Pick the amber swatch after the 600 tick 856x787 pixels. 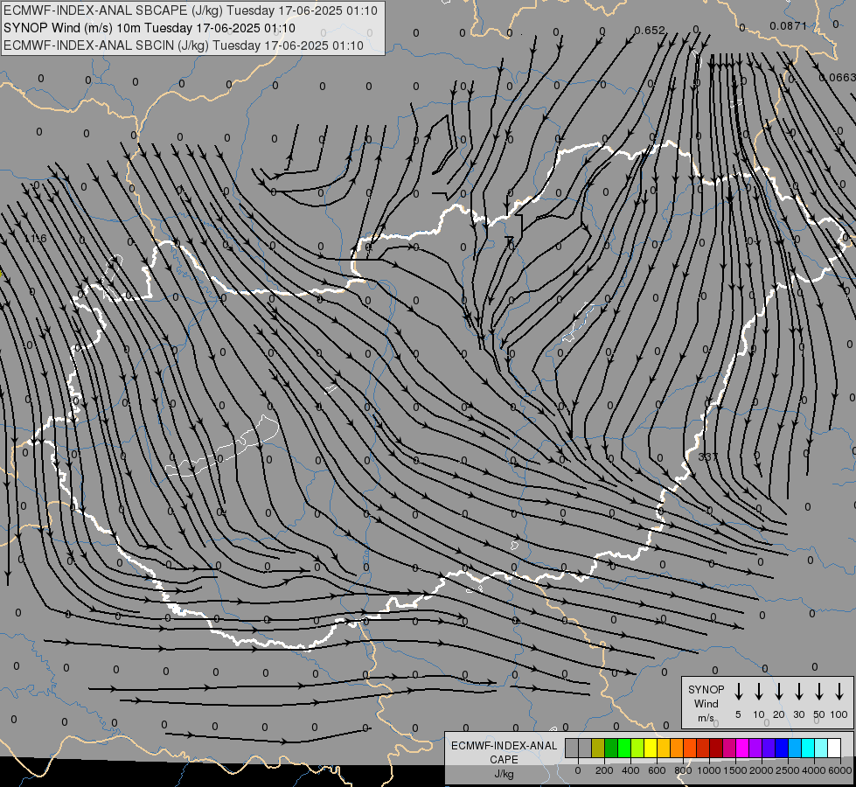tap(664, 748)
